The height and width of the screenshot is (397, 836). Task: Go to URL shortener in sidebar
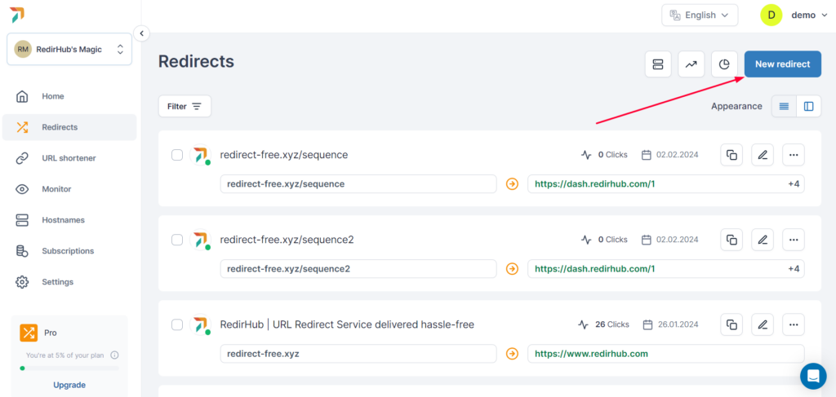[x=69, y=158]
